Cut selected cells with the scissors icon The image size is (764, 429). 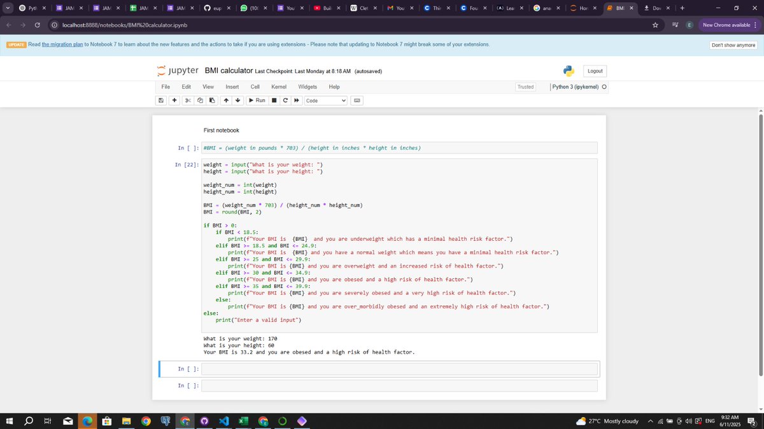pyautogui.click(x=188, y=100)
